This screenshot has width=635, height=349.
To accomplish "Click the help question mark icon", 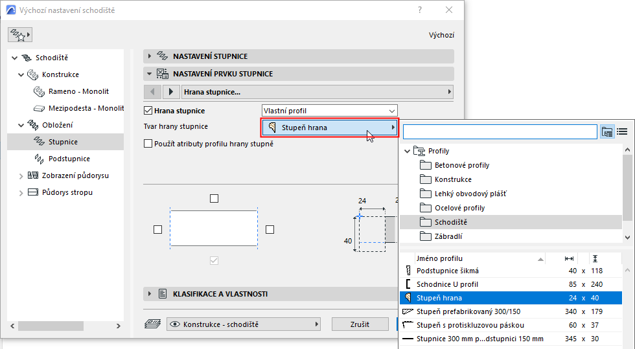I will click(420, 10).
